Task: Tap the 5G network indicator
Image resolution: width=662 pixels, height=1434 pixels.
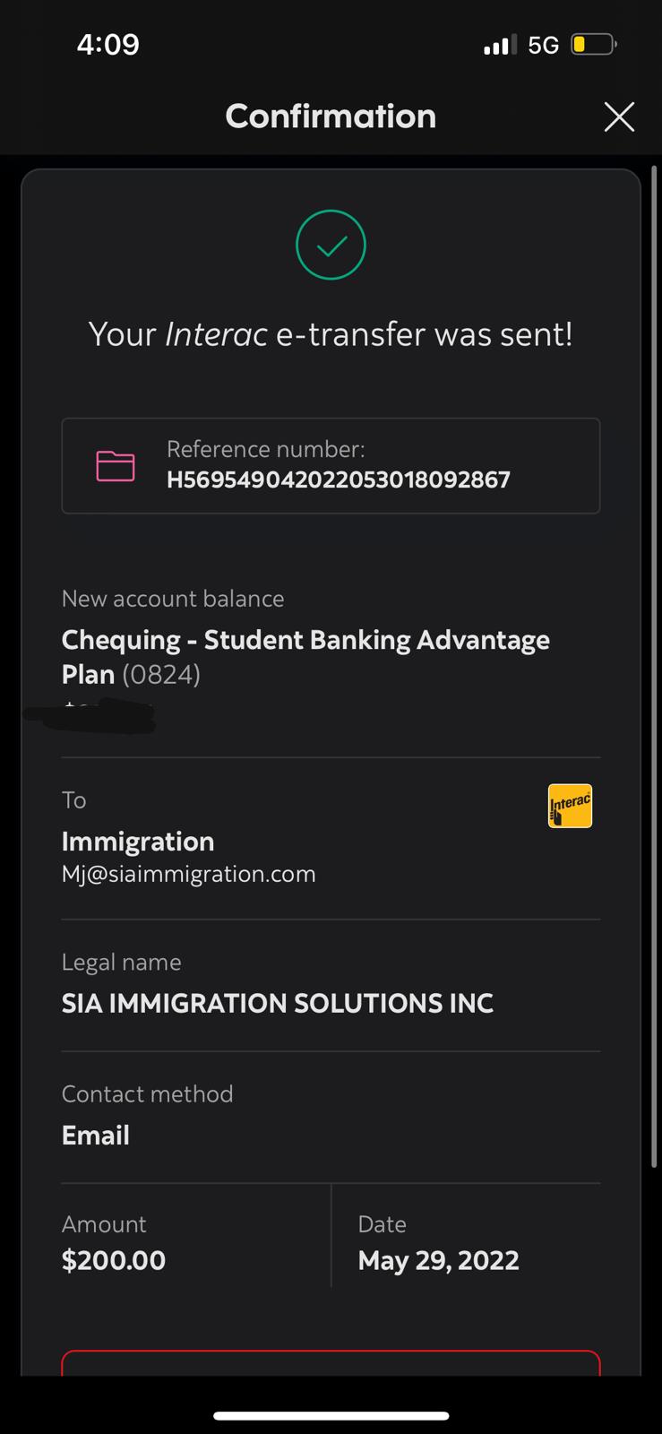Action: [543, 45]
